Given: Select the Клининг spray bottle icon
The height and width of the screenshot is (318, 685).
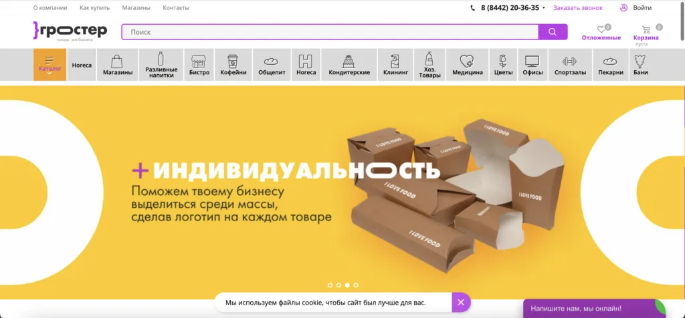Looking at the screenshot, I should pos(395,61).
